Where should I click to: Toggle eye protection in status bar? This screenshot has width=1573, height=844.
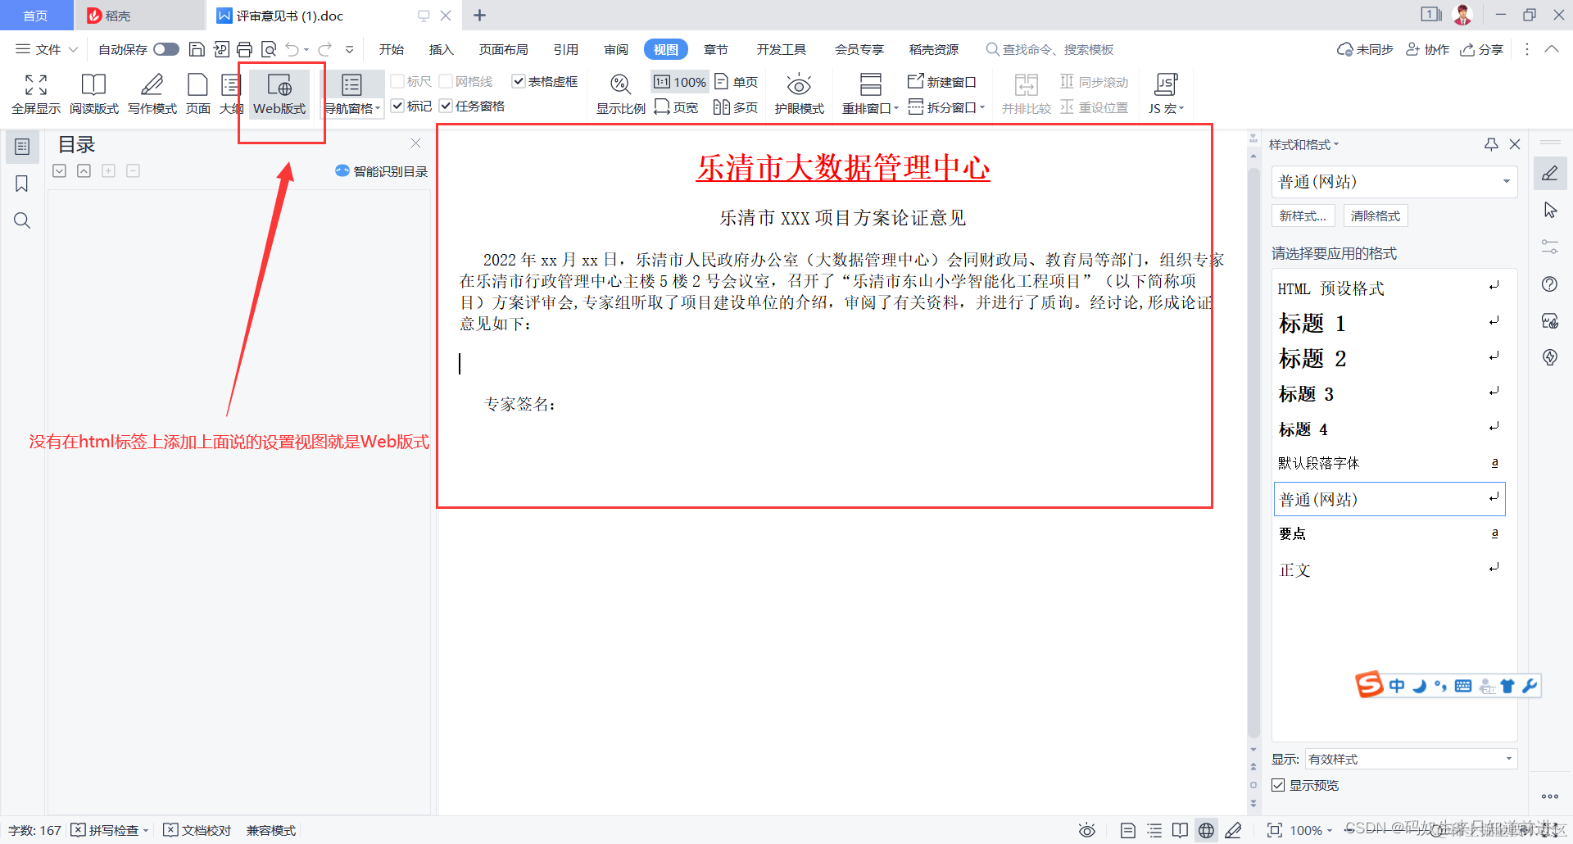click(x=1086, y=830)
